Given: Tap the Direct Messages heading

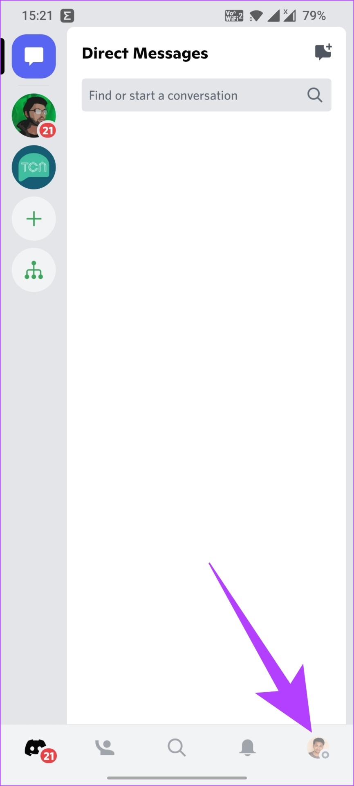Looking at the screenshot, I should point(145,54).
